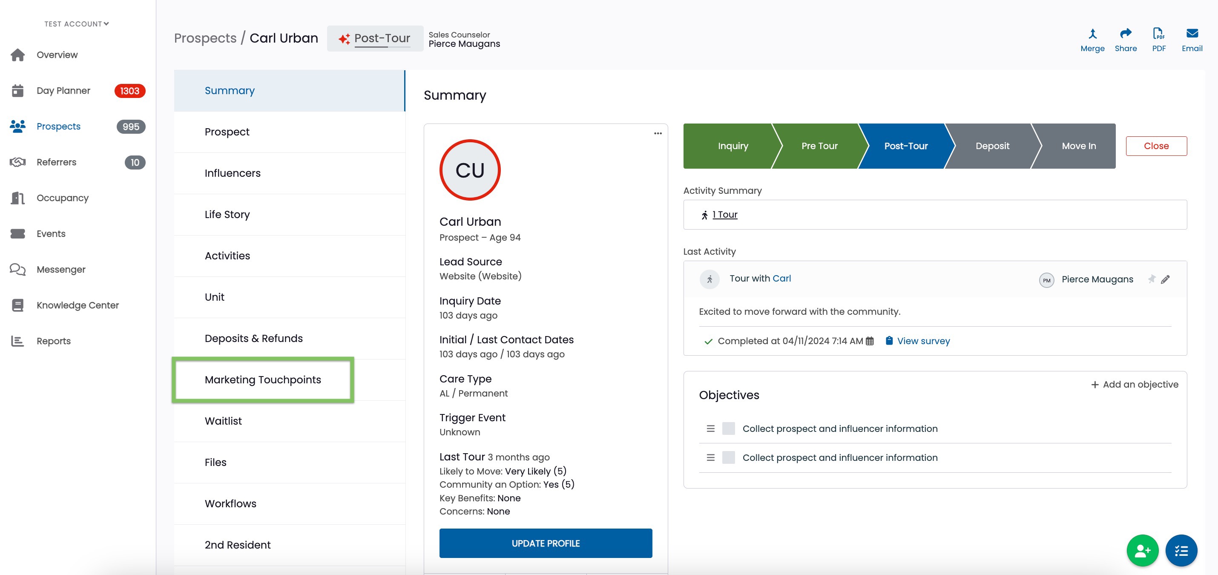Click the pencil edit icon on last activity

[x=1165, y=279]
